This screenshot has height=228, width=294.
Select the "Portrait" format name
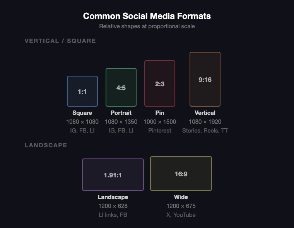121,113
